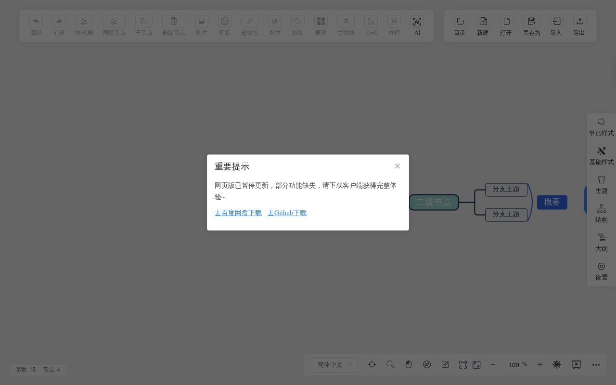Select the upper 分支主题 node
The image size is (616, 385).
pos(506,189)
